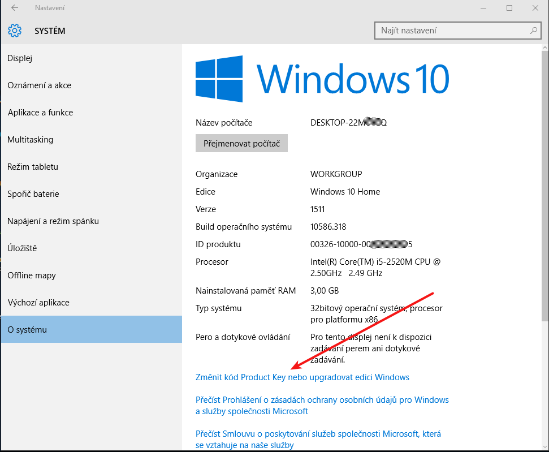
Task: Open Spořič baterie settings
Action: click(x=33, y=194)
